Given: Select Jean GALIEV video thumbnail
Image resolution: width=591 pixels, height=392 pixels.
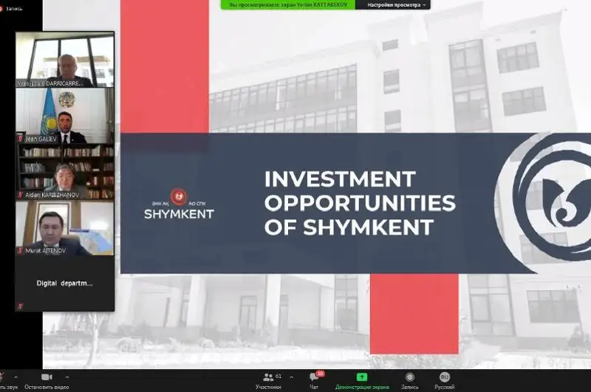Looking at the screenshot, I should click(65, 116).
